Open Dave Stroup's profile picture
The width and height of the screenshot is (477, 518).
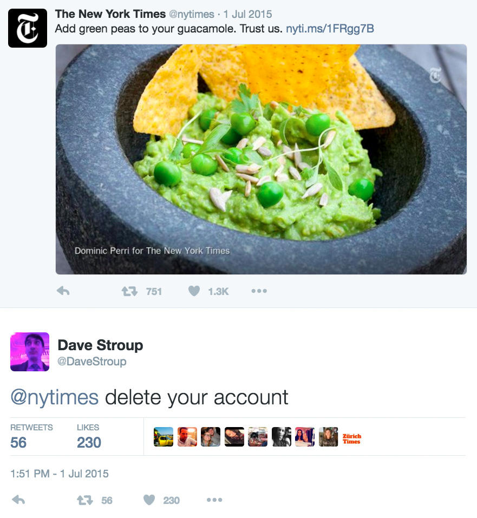click(x=30, y=352)
